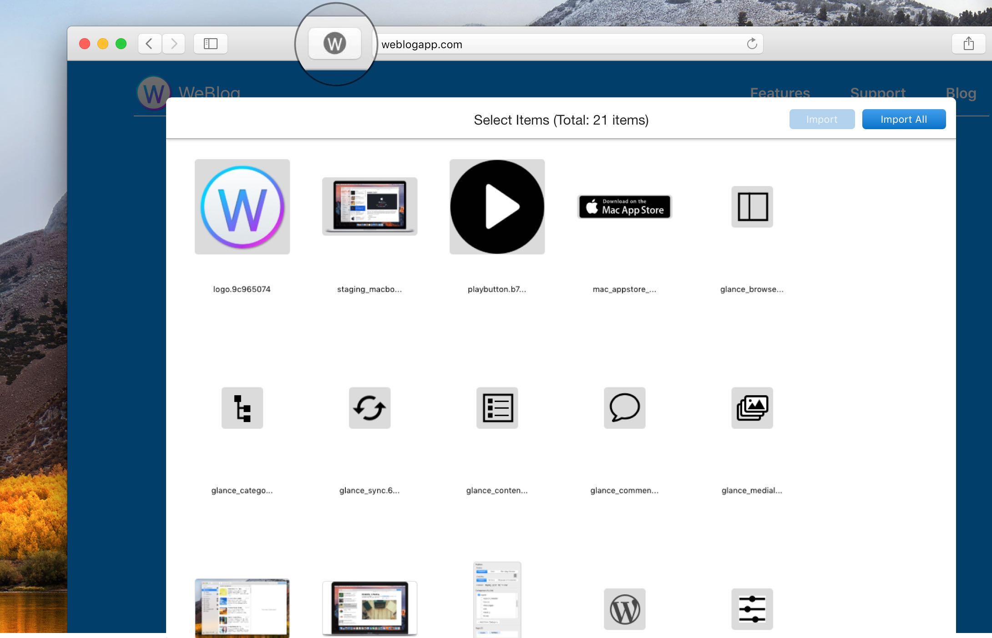Close the Safari window with the red button
The height and width of the screenshot is (638, 992).
point(85,44)
